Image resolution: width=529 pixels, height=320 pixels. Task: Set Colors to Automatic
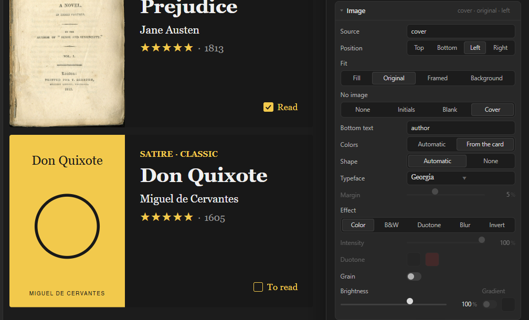click(431, 144)
